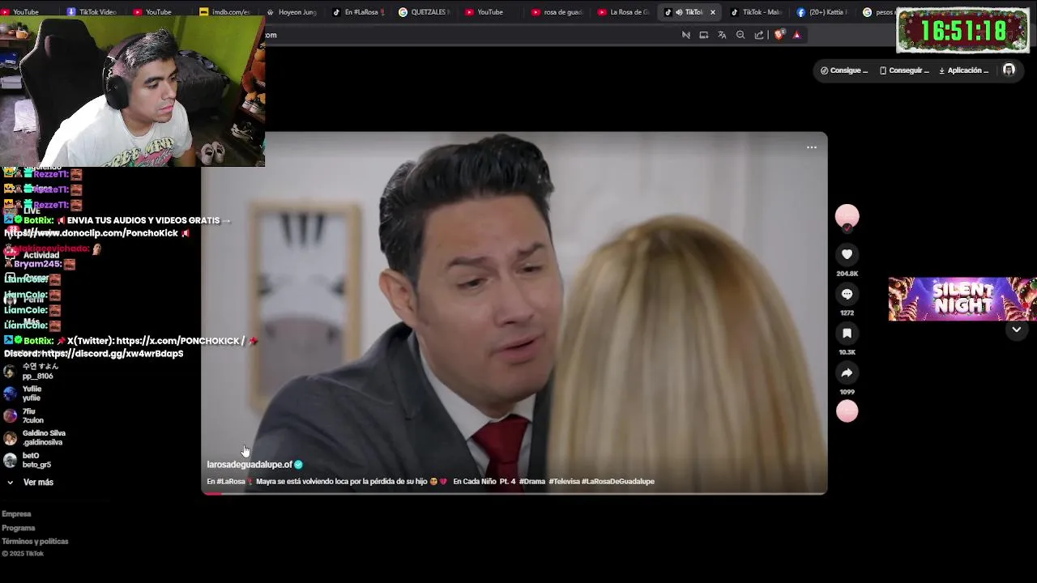Click the Conseguir app button
The height and width of the screenshot is (583, 1037).
(903, 70)
